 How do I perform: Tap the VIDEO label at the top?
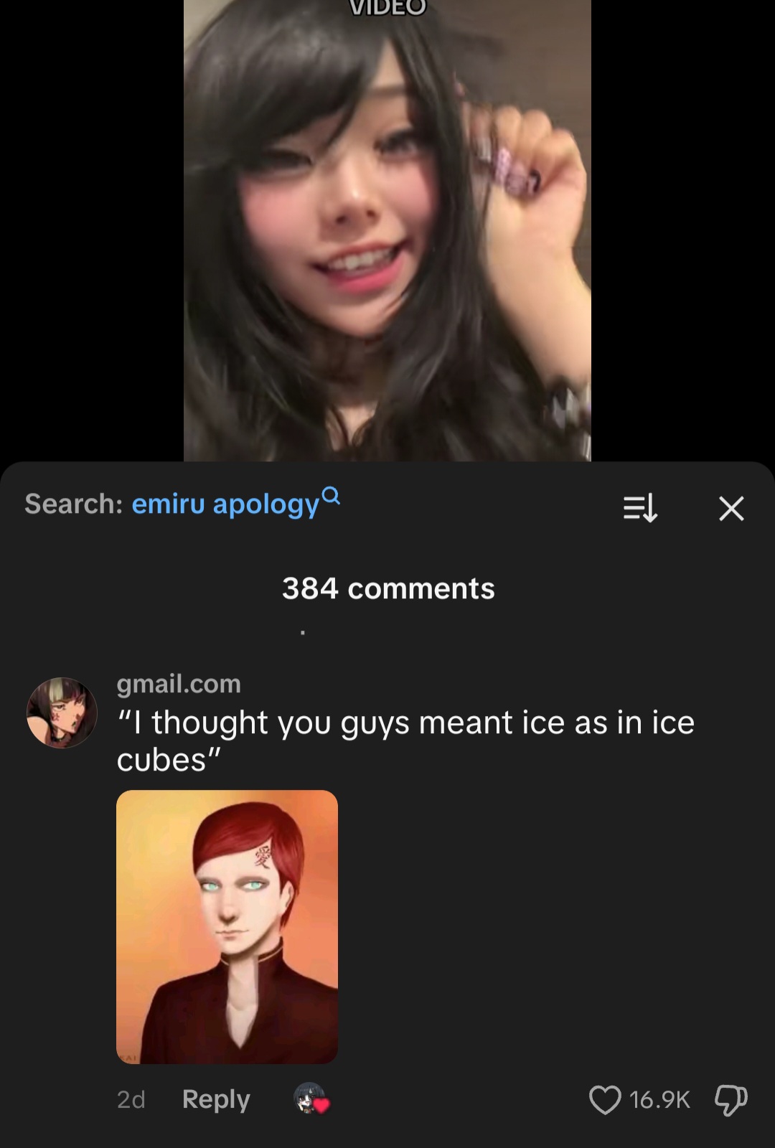coord(387,7)
